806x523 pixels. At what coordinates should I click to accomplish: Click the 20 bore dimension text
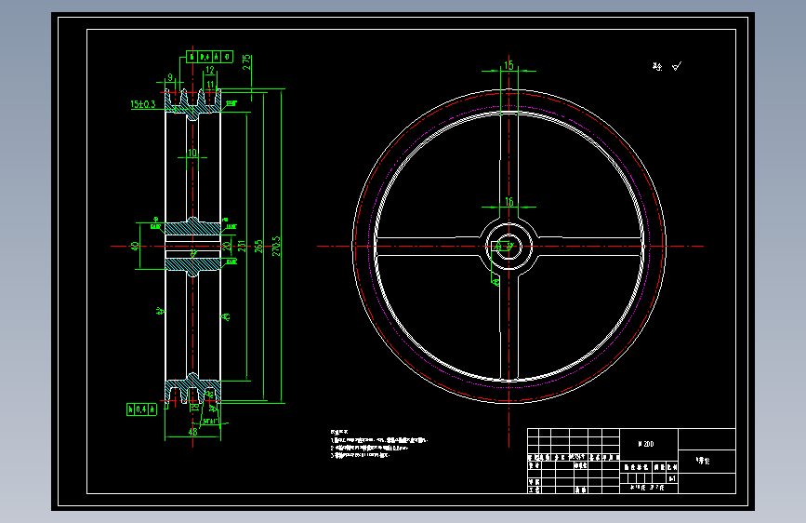[227, 247]
